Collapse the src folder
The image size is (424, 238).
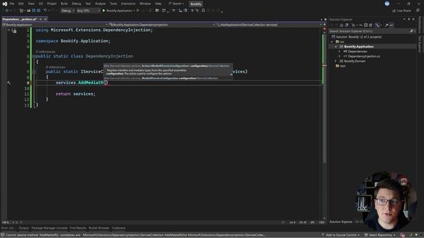tap(332, 42)
